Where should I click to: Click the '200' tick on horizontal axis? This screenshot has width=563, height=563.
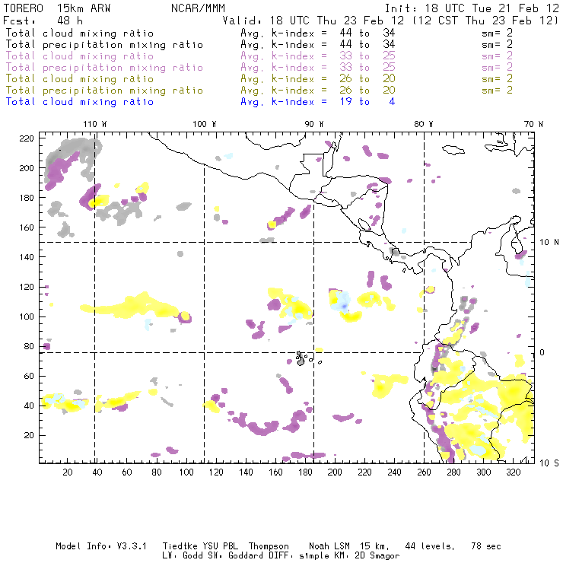click(335, 472)
